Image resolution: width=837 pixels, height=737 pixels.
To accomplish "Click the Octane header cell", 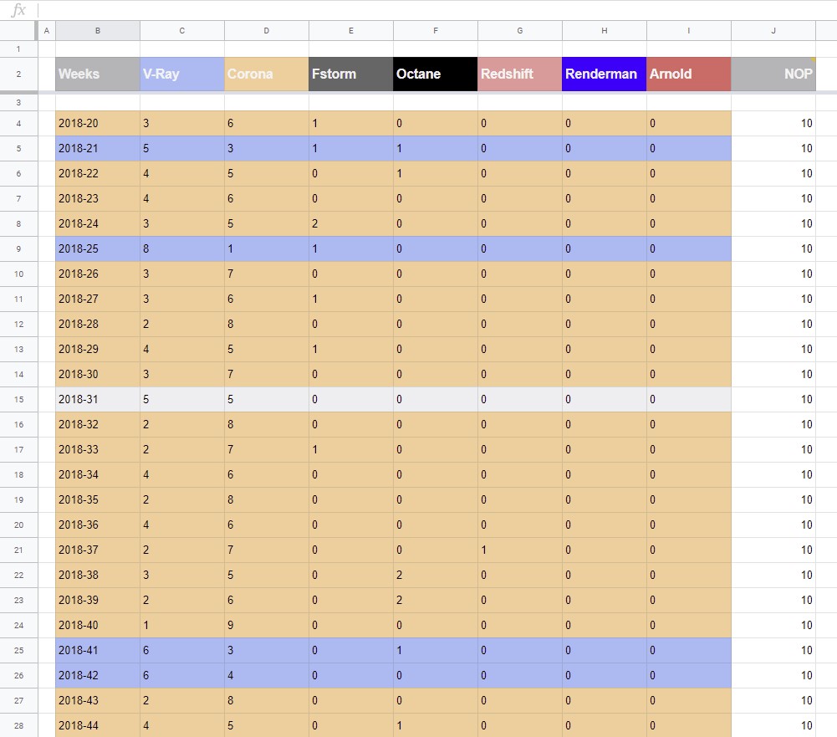I will point(436,74).
